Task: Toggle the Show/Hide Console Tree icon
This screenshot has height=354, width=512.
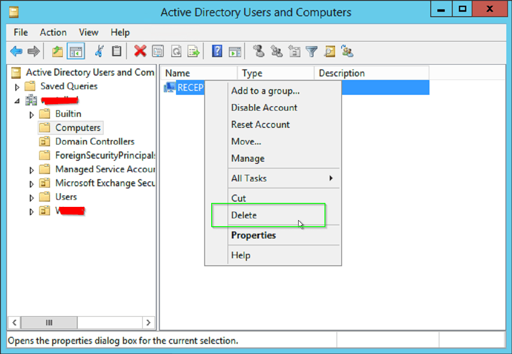Action: click(76, 52)
